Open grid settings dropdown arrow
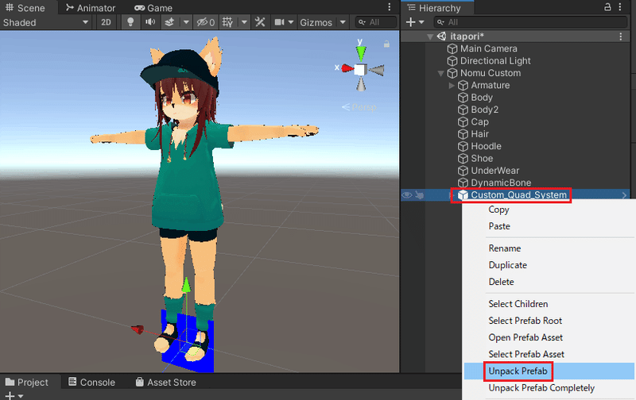The height and width of the screenshot is (400, 636). pos(244,22)
